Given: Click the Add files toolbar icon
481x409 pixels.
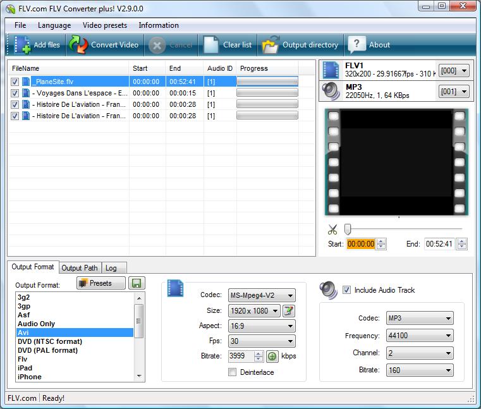Looking at the screenshot, I should pos(22,45).
